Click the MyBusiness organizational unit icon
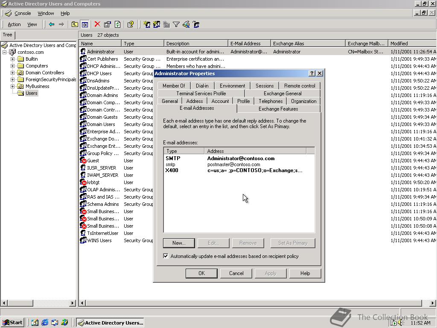The image size is (437, 328). pos(20,86)
